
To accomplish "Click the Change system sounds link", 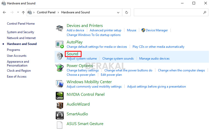I will (118, 59).
